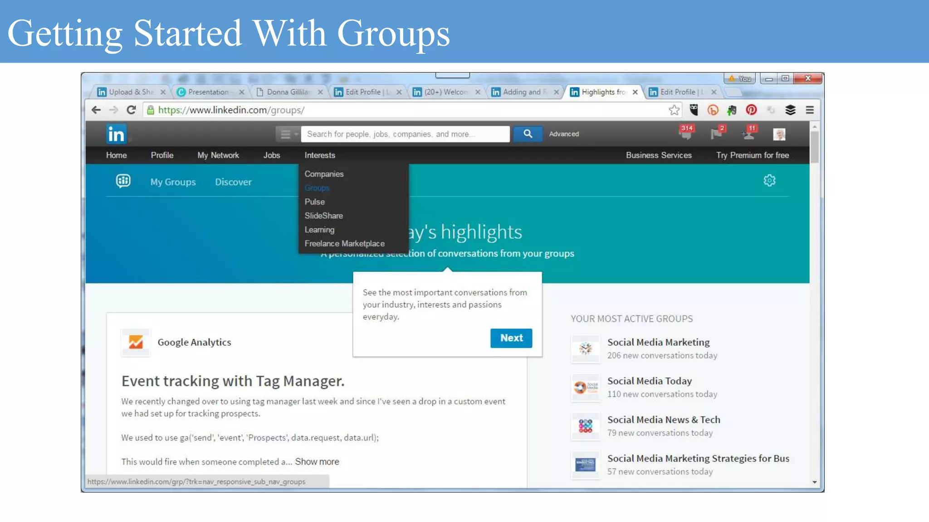Screen dimensions: 929x522
Task: Click the orange circular extension icon
Action: pos(713,110)
